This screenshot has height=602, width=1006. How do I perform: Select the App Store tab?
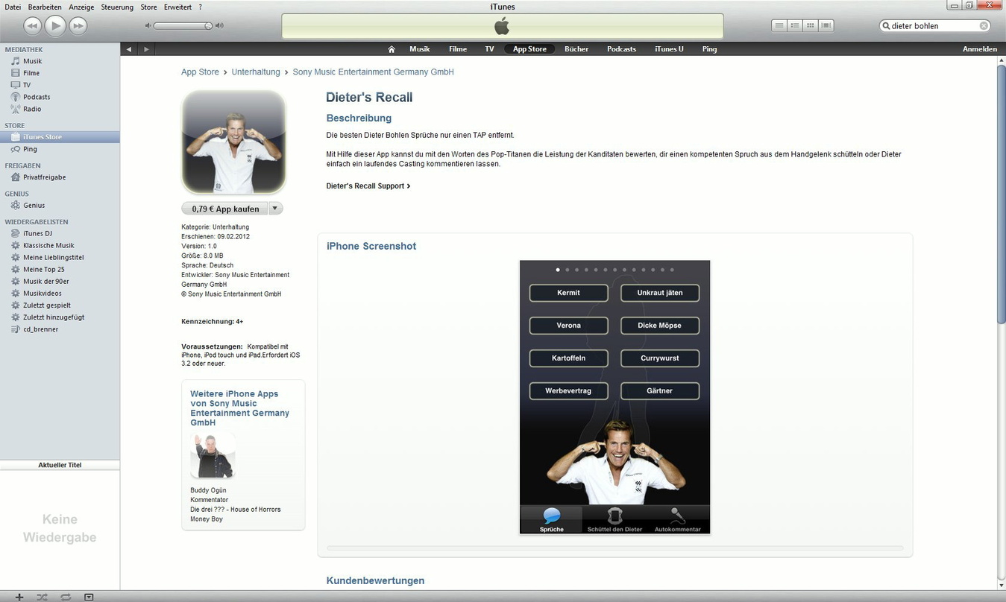point(529,49)
